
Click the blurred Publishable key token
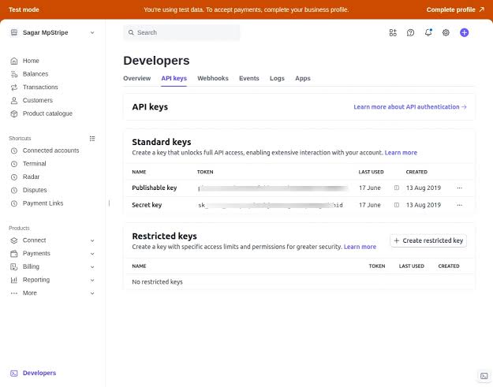(x=273, y=188)
